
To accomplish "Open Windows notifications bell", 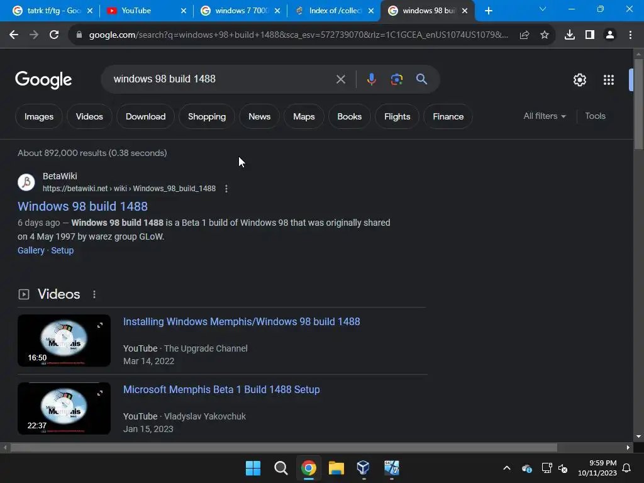I will (x=626, y=468).
